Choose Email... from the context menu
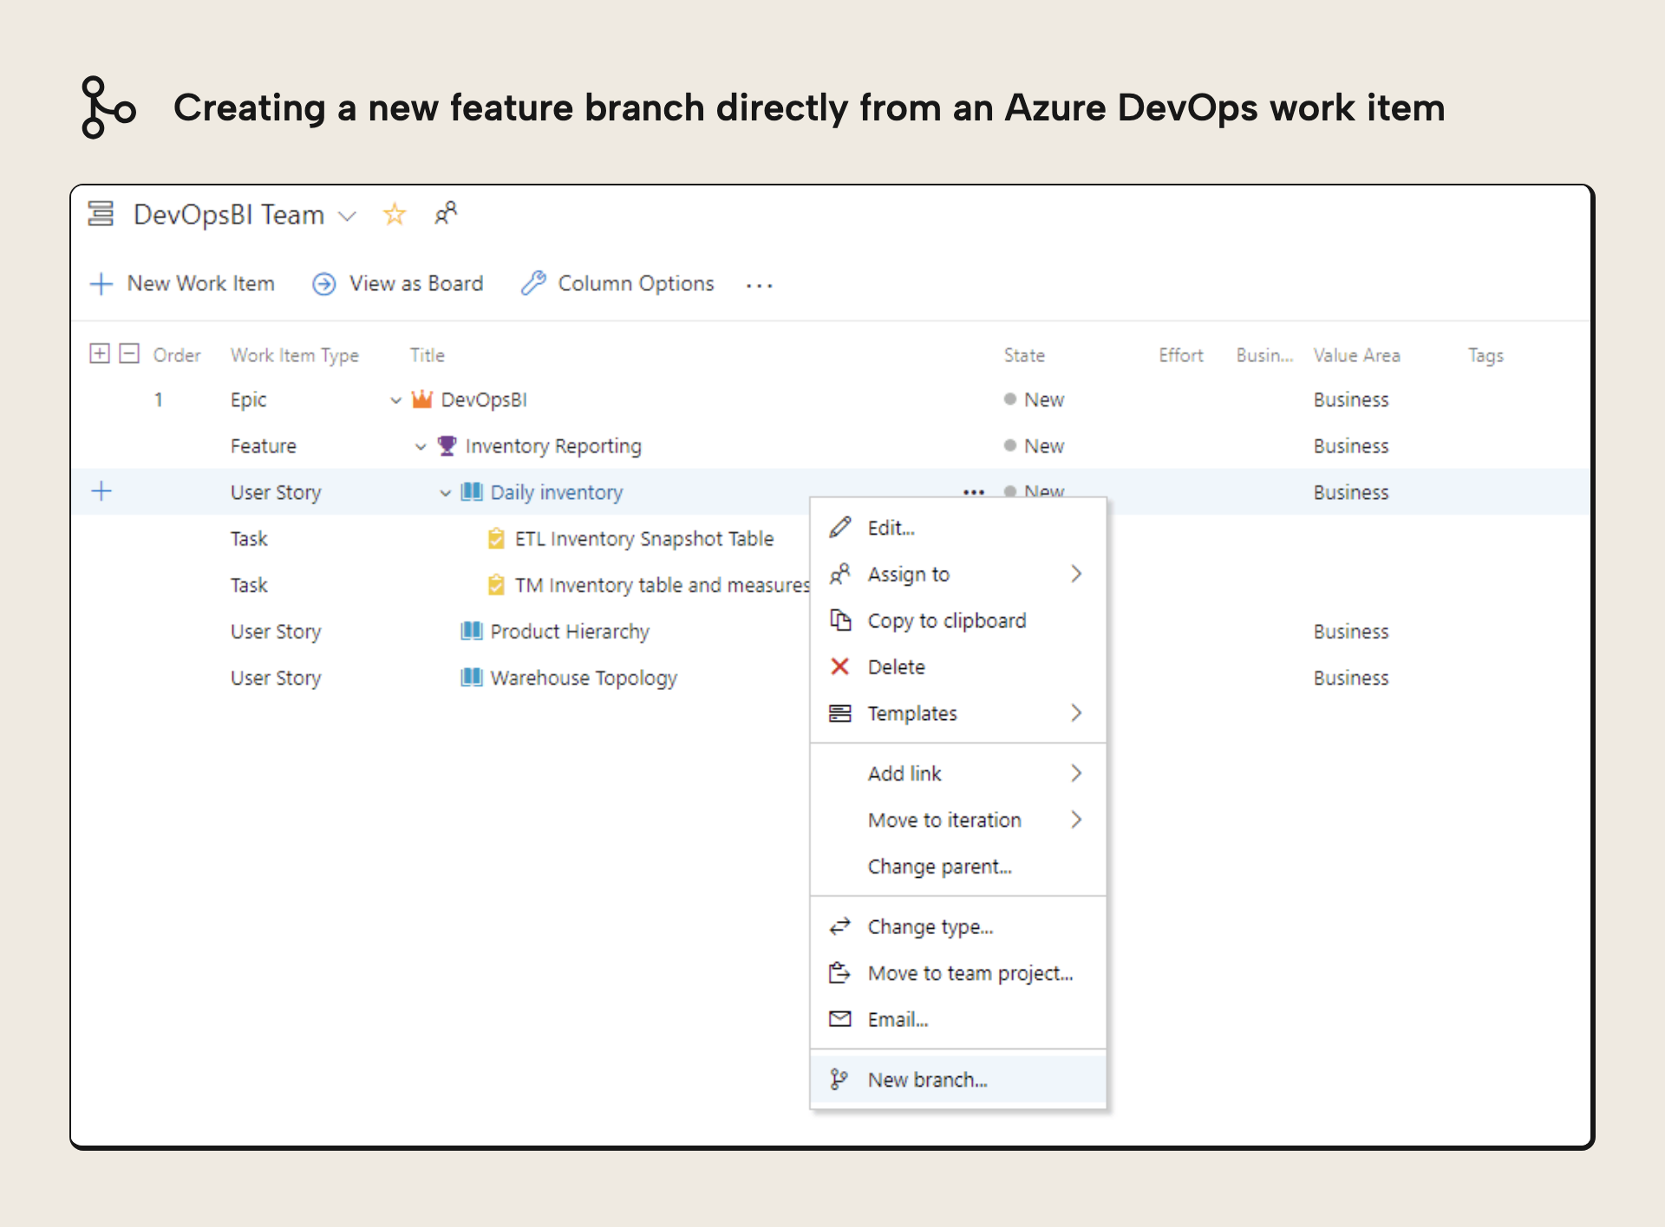 tap(958, 1020)
